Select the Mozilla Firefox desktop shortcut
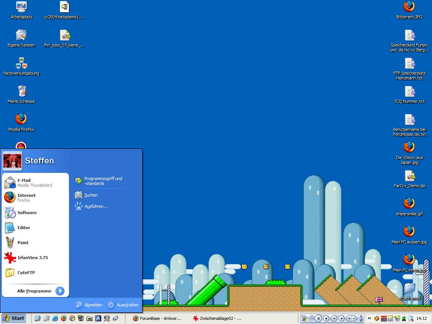The image size is (432, 324). (x=21, y=122)
